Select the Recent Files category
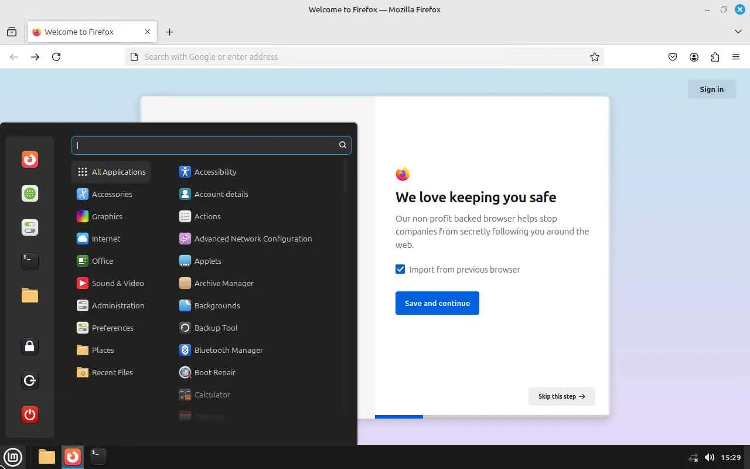 click(x=111, y=372)
